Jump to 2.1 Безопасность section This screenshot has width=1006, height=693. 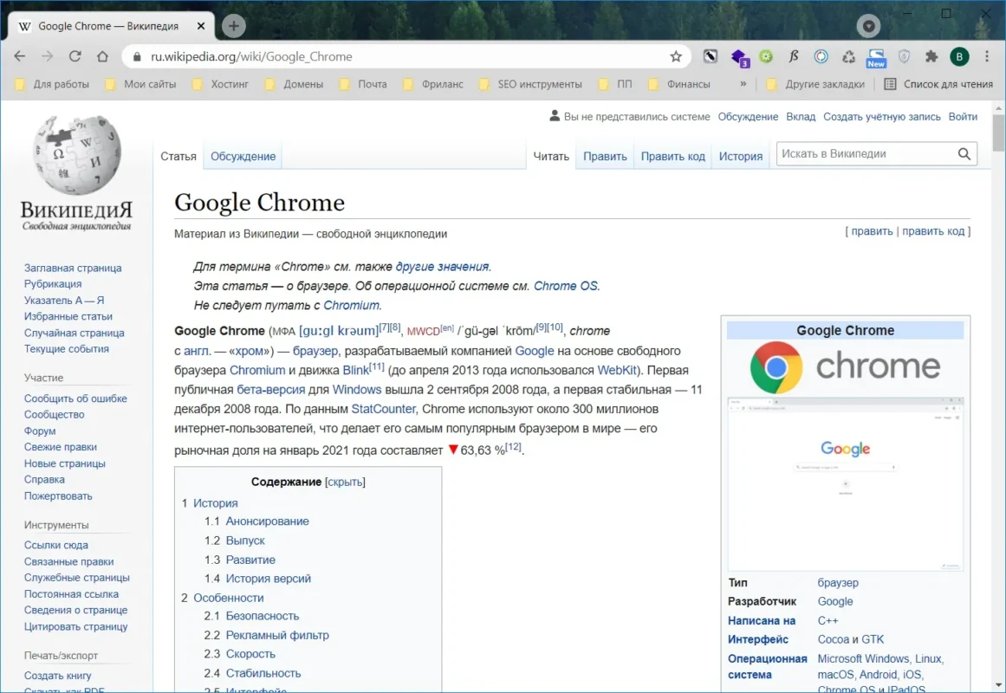[263, 616]
